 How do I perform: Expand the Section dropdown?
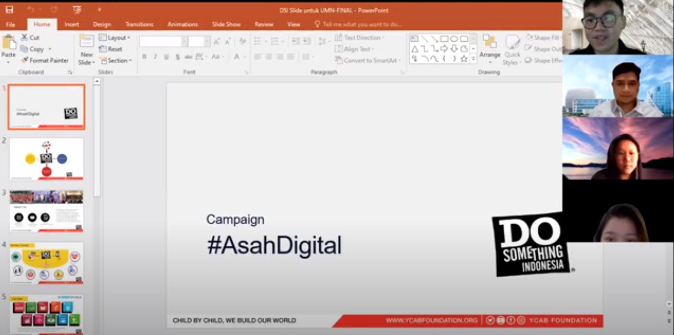tap(116, 61)
